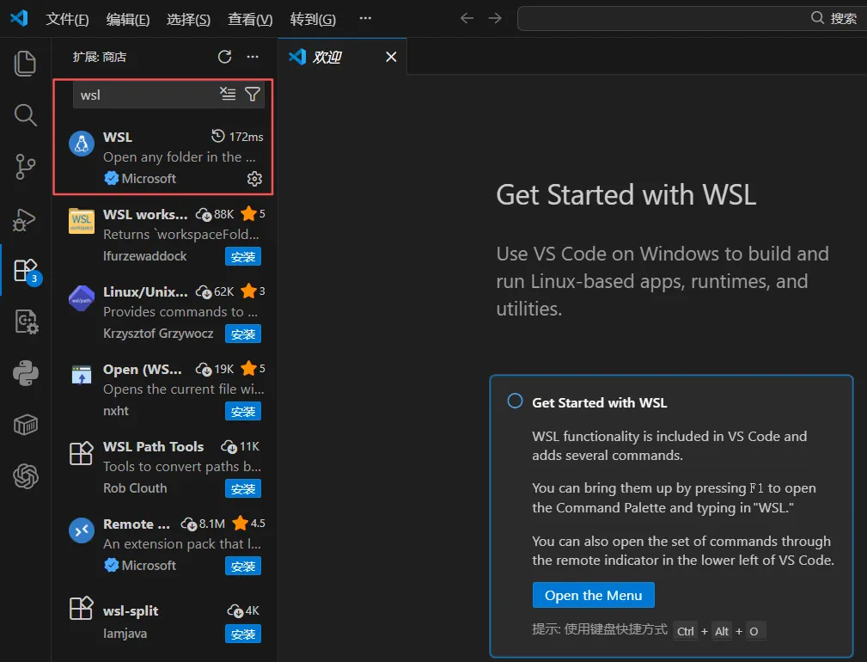Open the 编辑(E) menu
The image size is (867, 662).
128,20
